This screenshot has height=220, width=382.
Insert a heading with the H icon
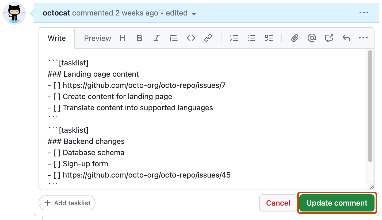123,38
